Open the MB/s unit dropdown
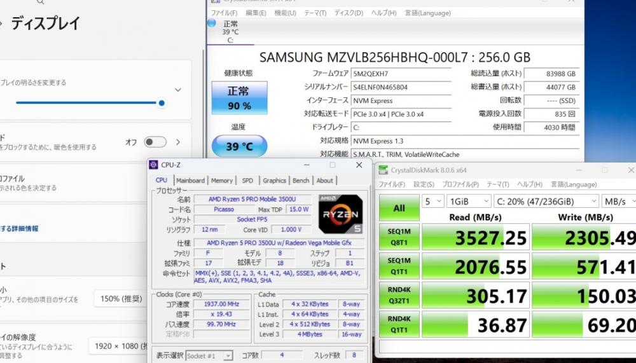The width and height of the screenshot is (636, 363). click(x=619, y=201)
